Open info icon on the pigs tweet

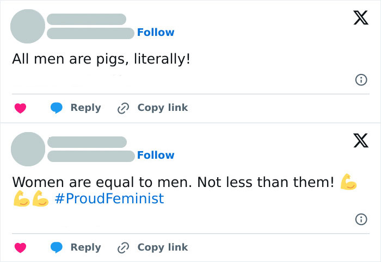360,80
